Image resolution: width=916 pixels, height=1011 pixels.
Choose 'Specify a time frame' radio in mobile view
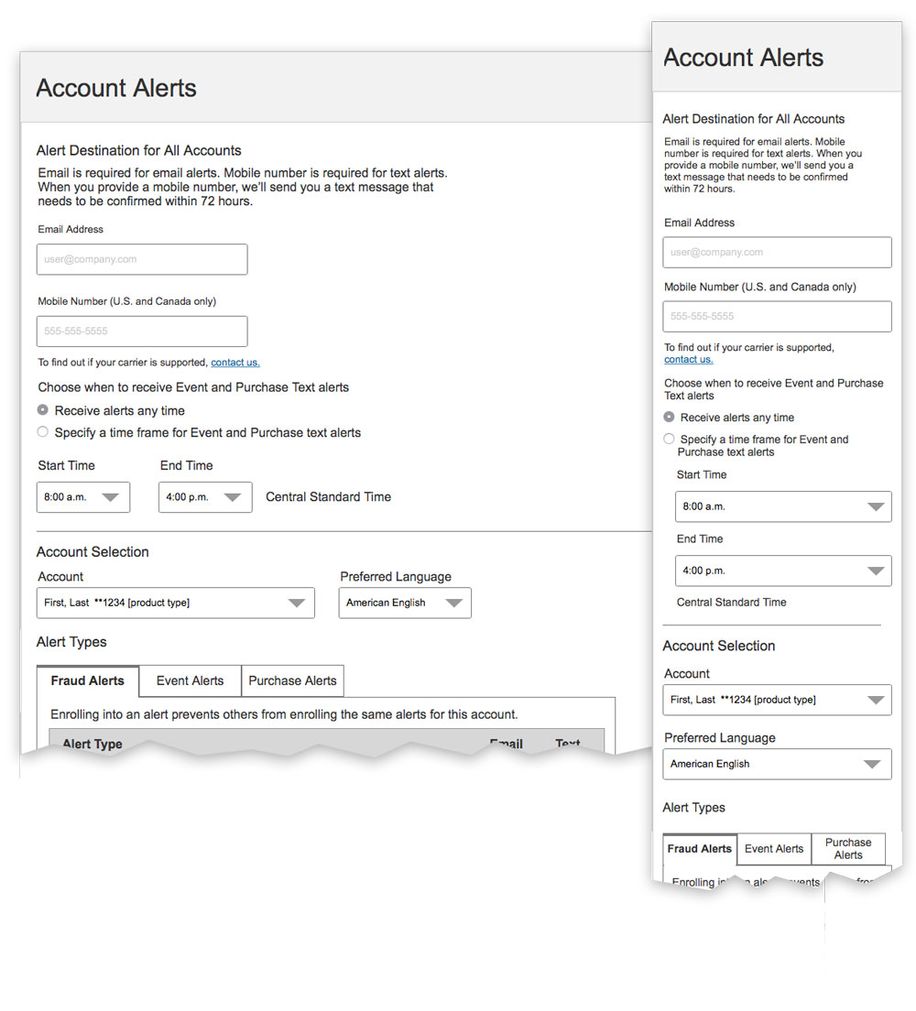pos(670,440)
